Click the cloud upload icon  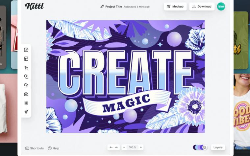tap(26, 85)
